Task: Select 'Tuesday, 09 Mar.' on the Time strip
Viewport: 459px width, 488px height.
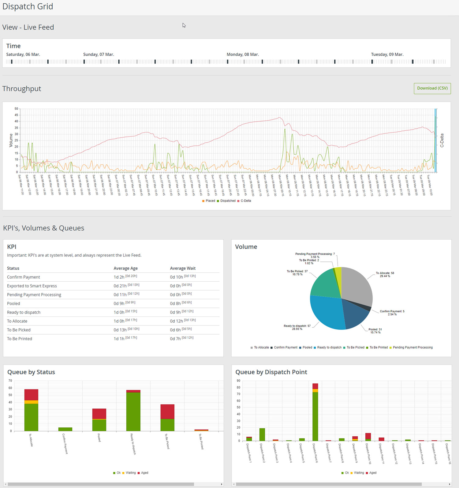Action: pyautogui.click(x=387, y=54)
